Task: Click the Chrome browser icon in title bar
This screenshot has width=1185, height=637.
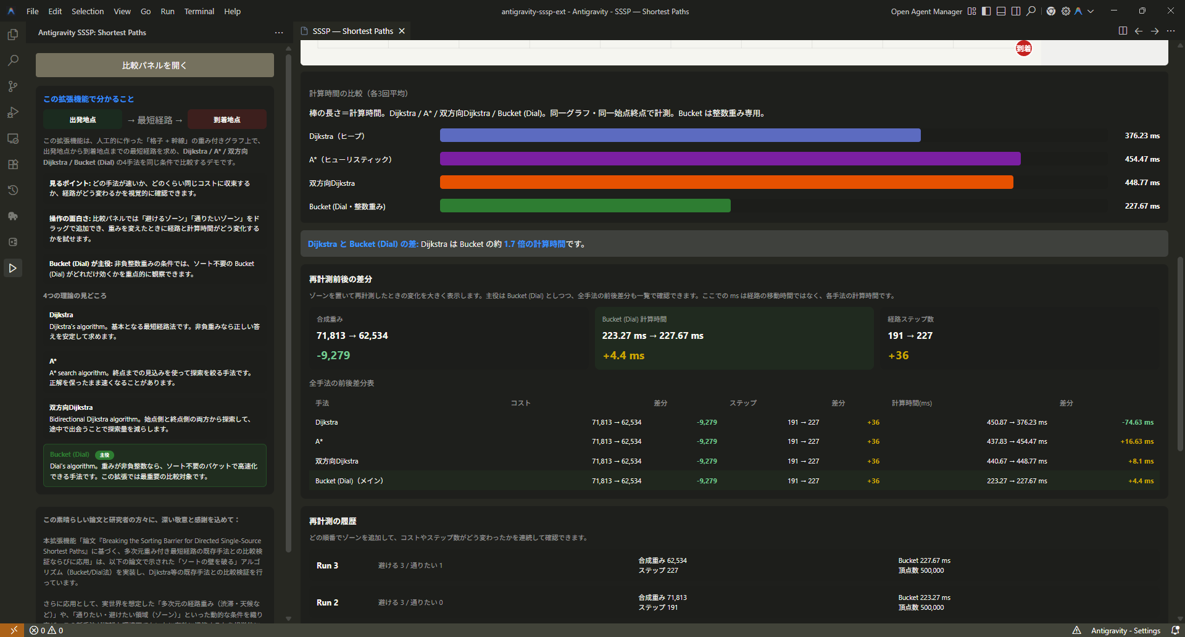Action: (x=1050, y=11)
